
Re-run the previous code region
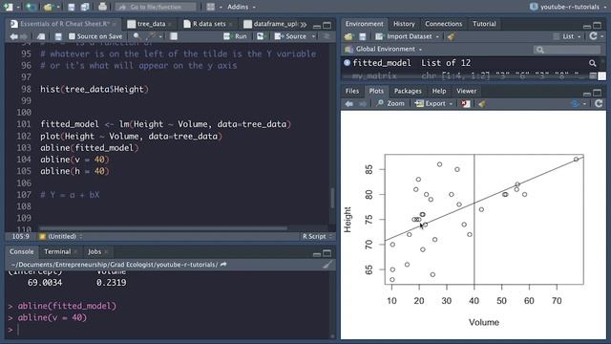(x=261, y=36)
